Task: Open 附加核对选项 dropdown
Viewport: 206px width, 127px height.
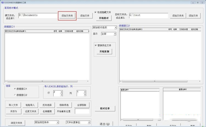Action: [x=115, y=27]
